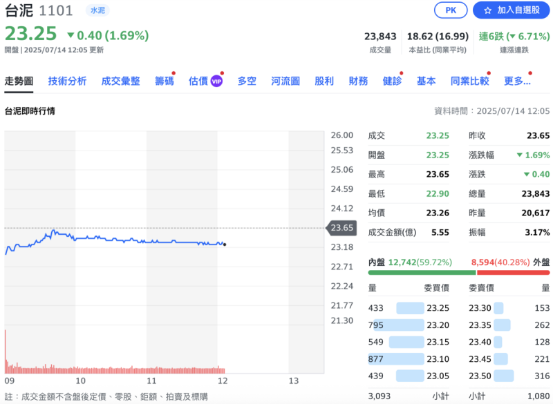This screenshot has height=404, width=553.
Task: Click the 外盤 8,594(40.28%) label
Action: click(x=510, y=262)
